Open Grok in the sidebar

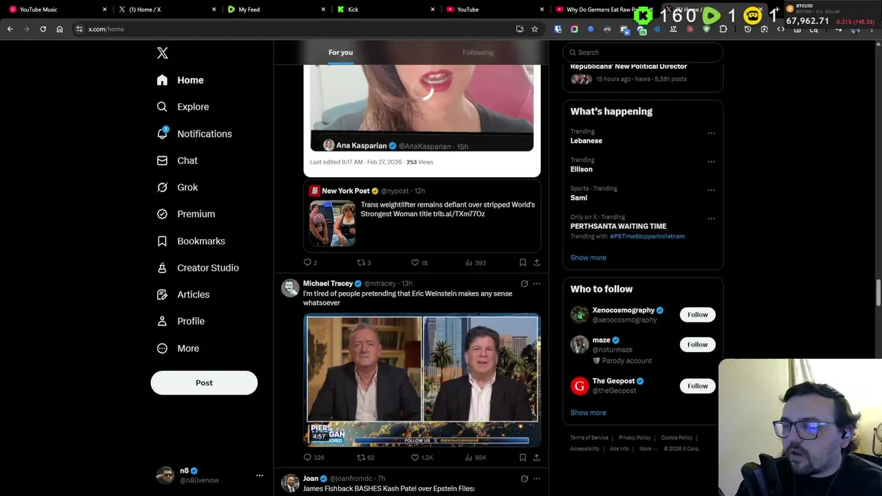click(177, 187)
